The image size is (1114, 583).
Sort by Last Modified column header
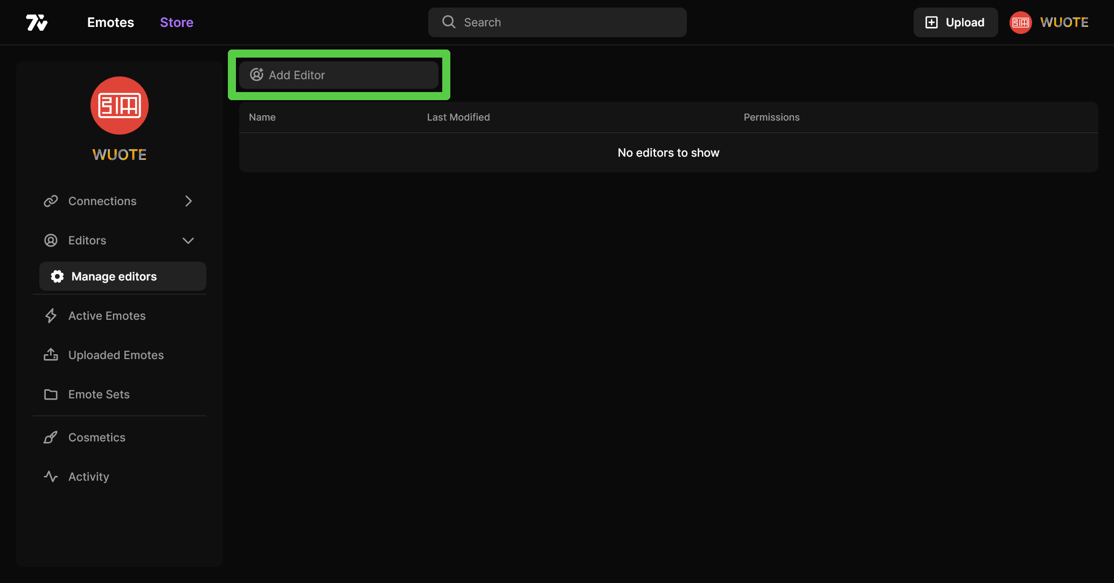tap(458, 117)
